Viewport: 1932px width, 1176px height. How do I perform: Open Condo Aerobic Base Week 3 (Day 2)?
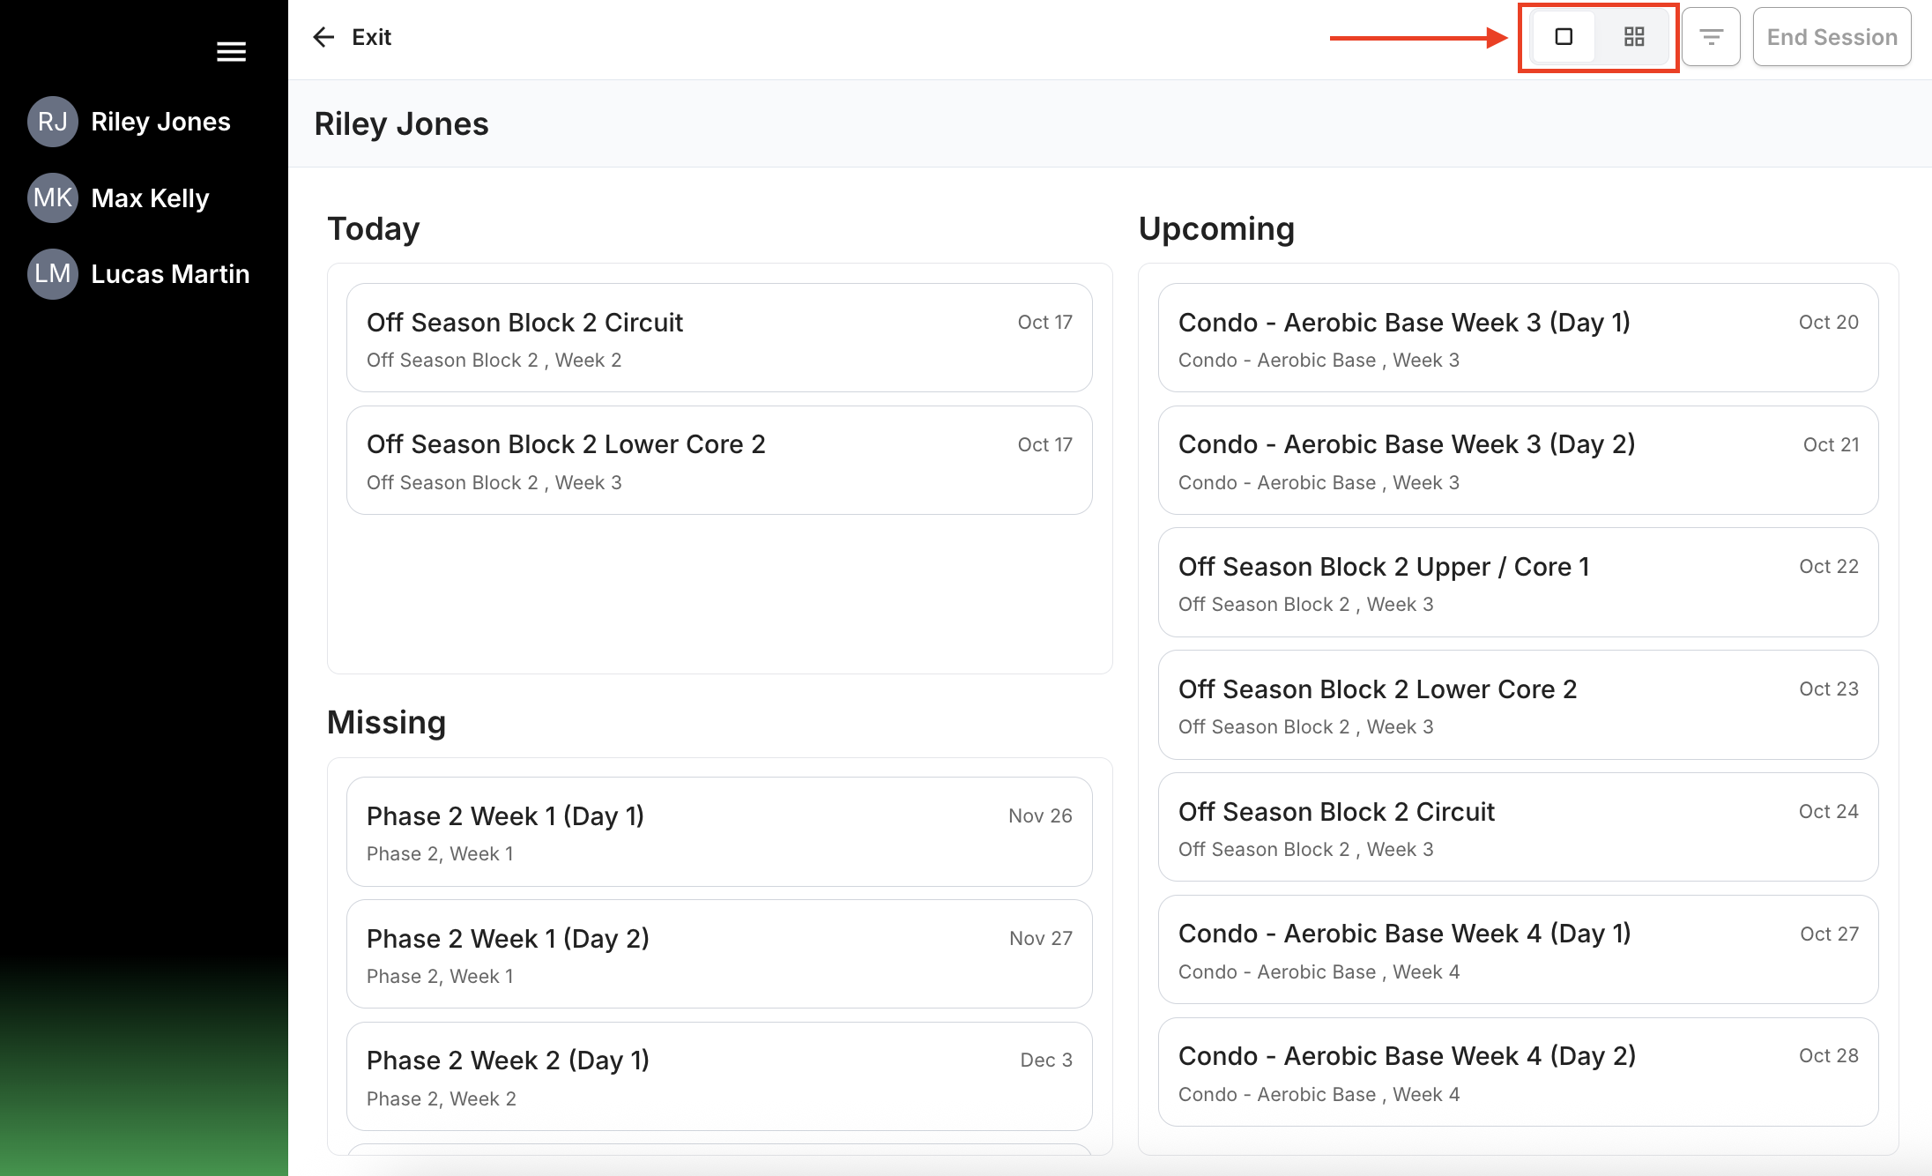point(1518,460)
